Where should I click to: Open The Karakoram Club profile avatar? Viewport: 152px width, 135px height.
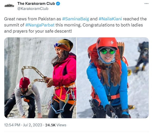9,6
